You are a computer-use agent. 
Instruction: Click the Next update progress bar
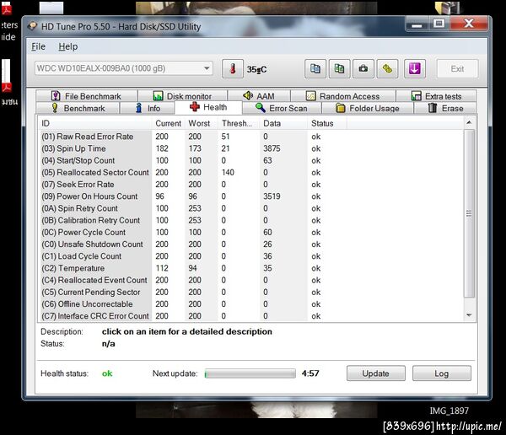[x=250, y=373]
